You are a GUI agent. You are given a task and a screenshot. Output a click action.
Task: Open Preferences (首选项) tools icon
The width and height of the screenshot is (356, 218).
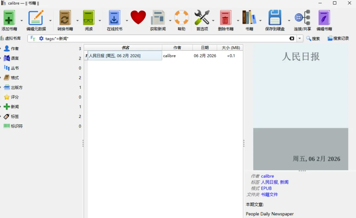click(202, 17)
